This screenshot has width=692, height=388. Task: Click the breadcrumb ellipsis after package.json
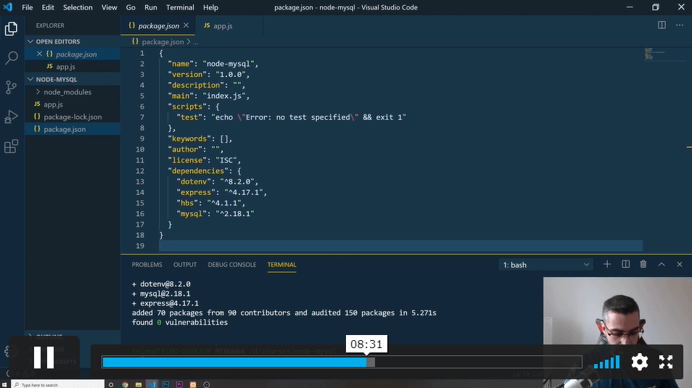pos(196,42)
